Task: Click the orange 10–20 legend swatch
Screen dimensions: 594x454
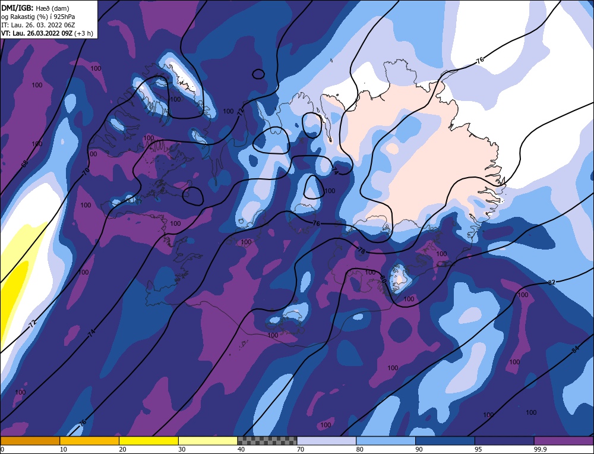Action: 90,440
